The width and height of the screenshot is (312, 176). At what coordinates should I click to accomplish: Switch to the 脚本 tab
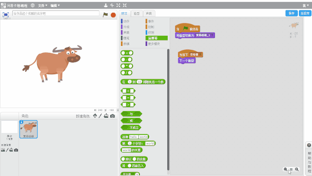124,13
